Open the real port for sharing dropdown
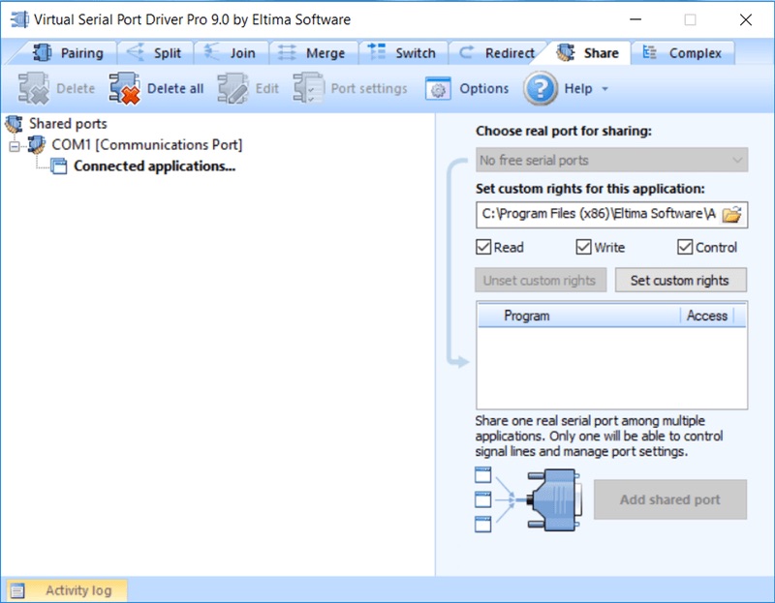This screenshot has height=603, width=775. (x=611, y=160)
